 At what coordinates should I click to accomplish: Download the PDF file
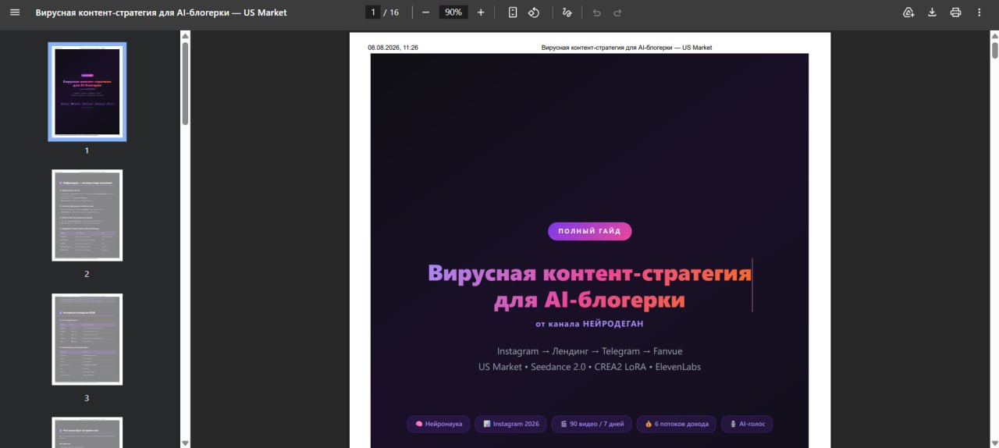932,12
